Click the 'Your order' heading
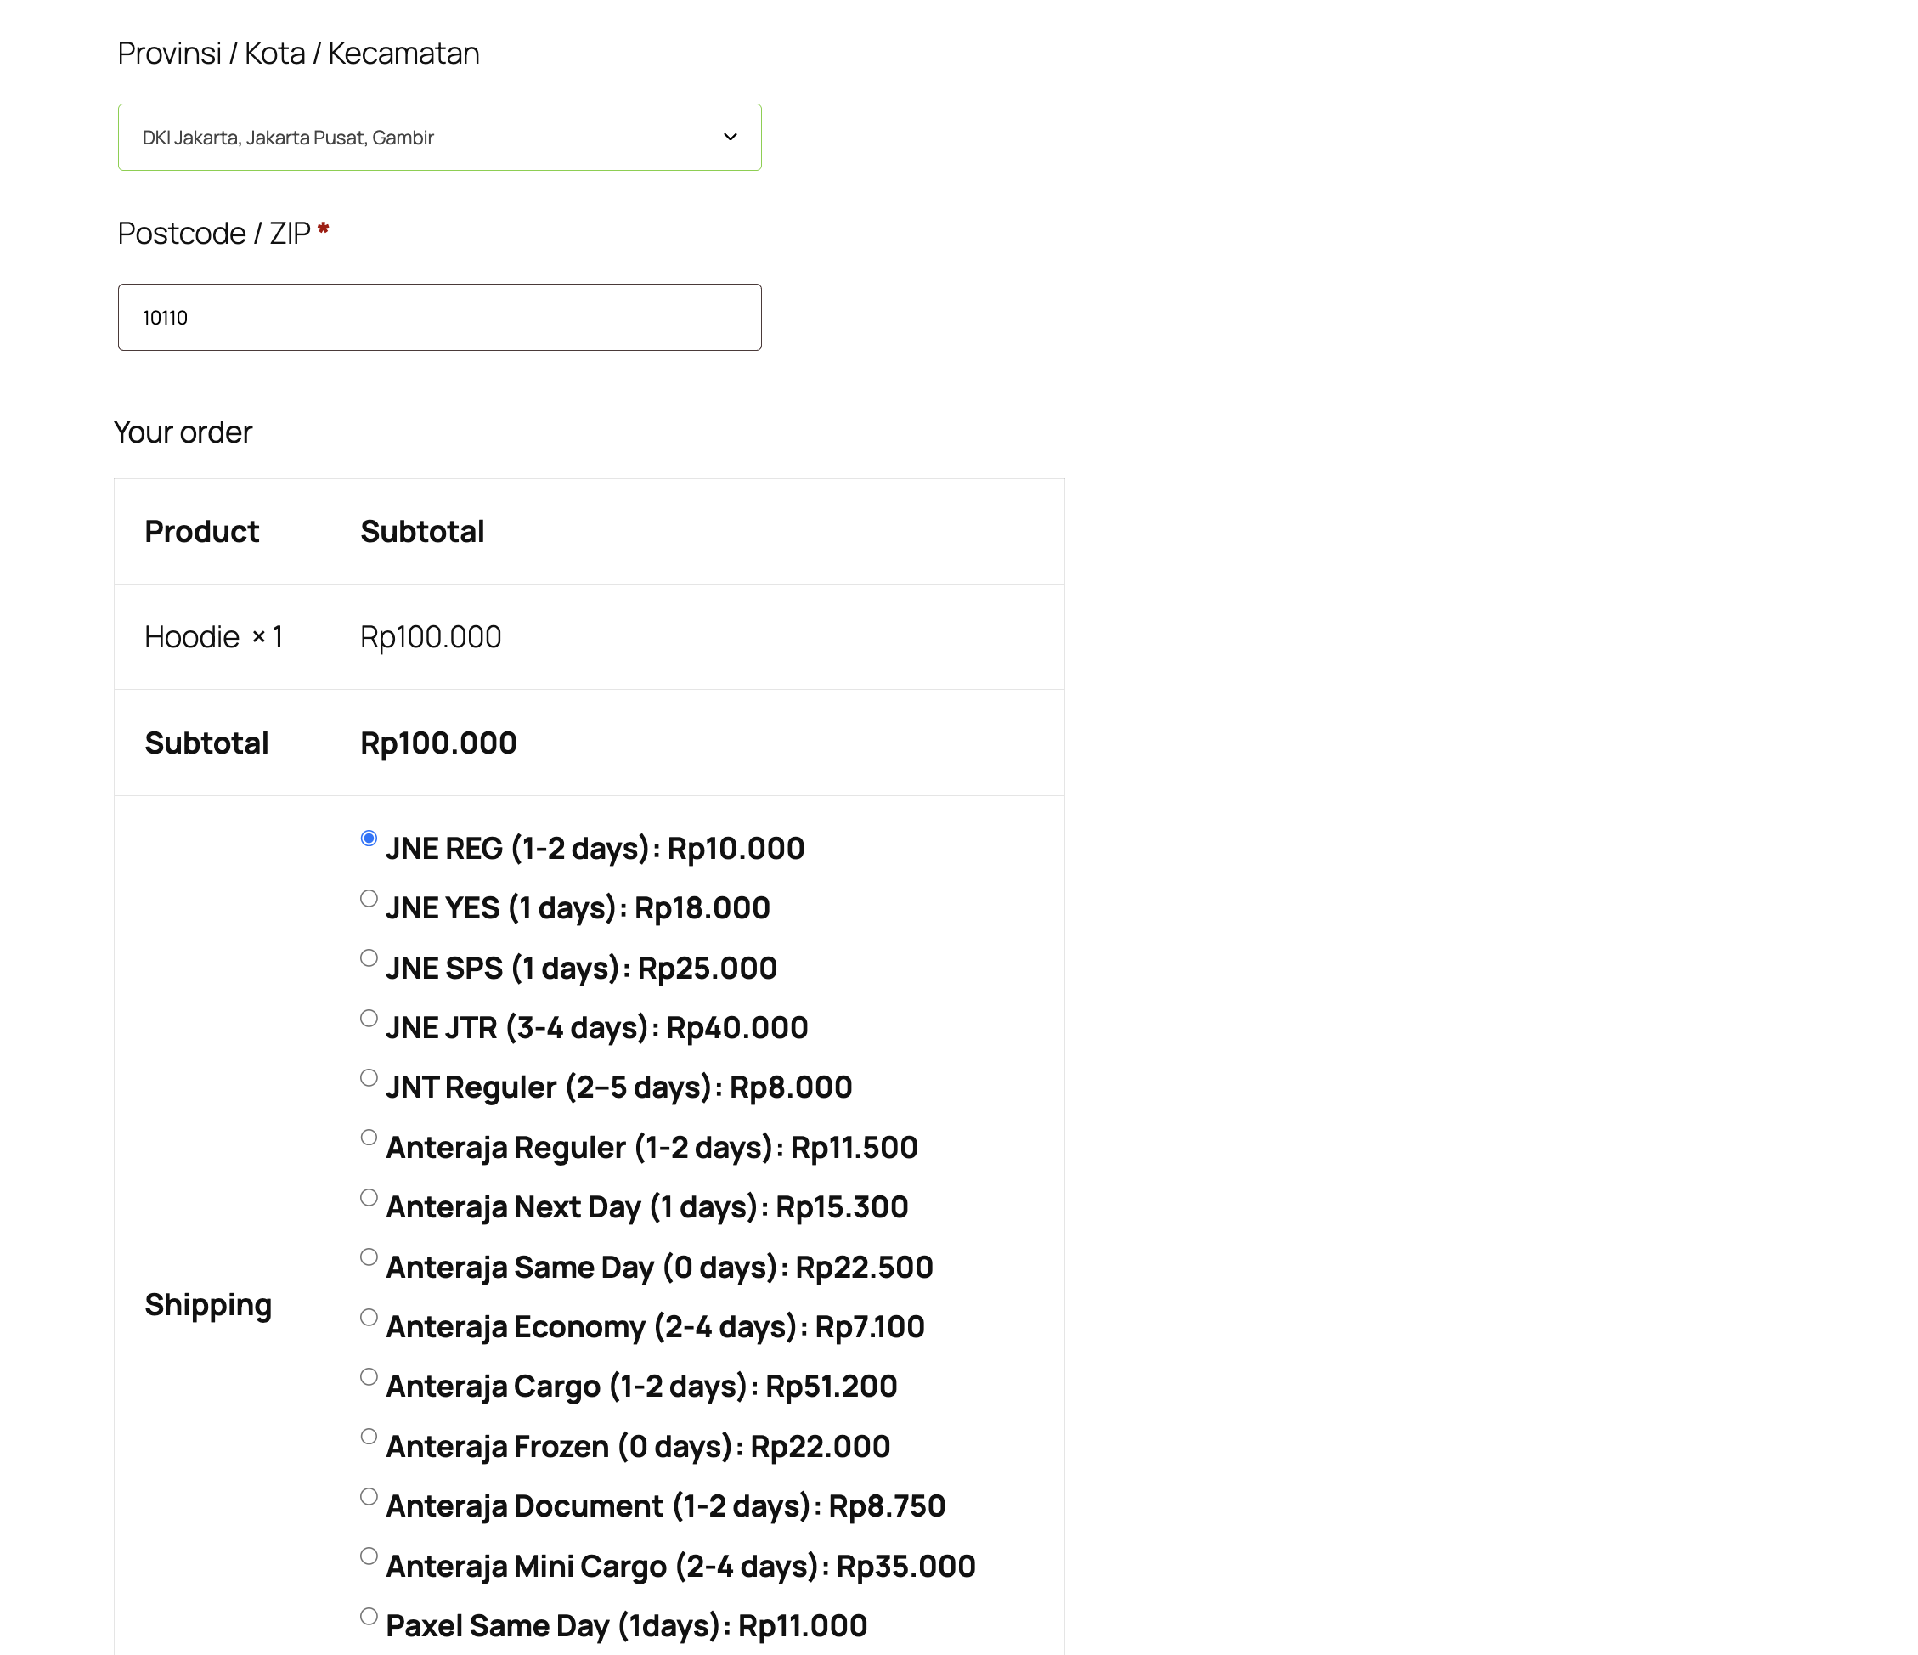1918x1655 pixels. click(x=183, y=432)
